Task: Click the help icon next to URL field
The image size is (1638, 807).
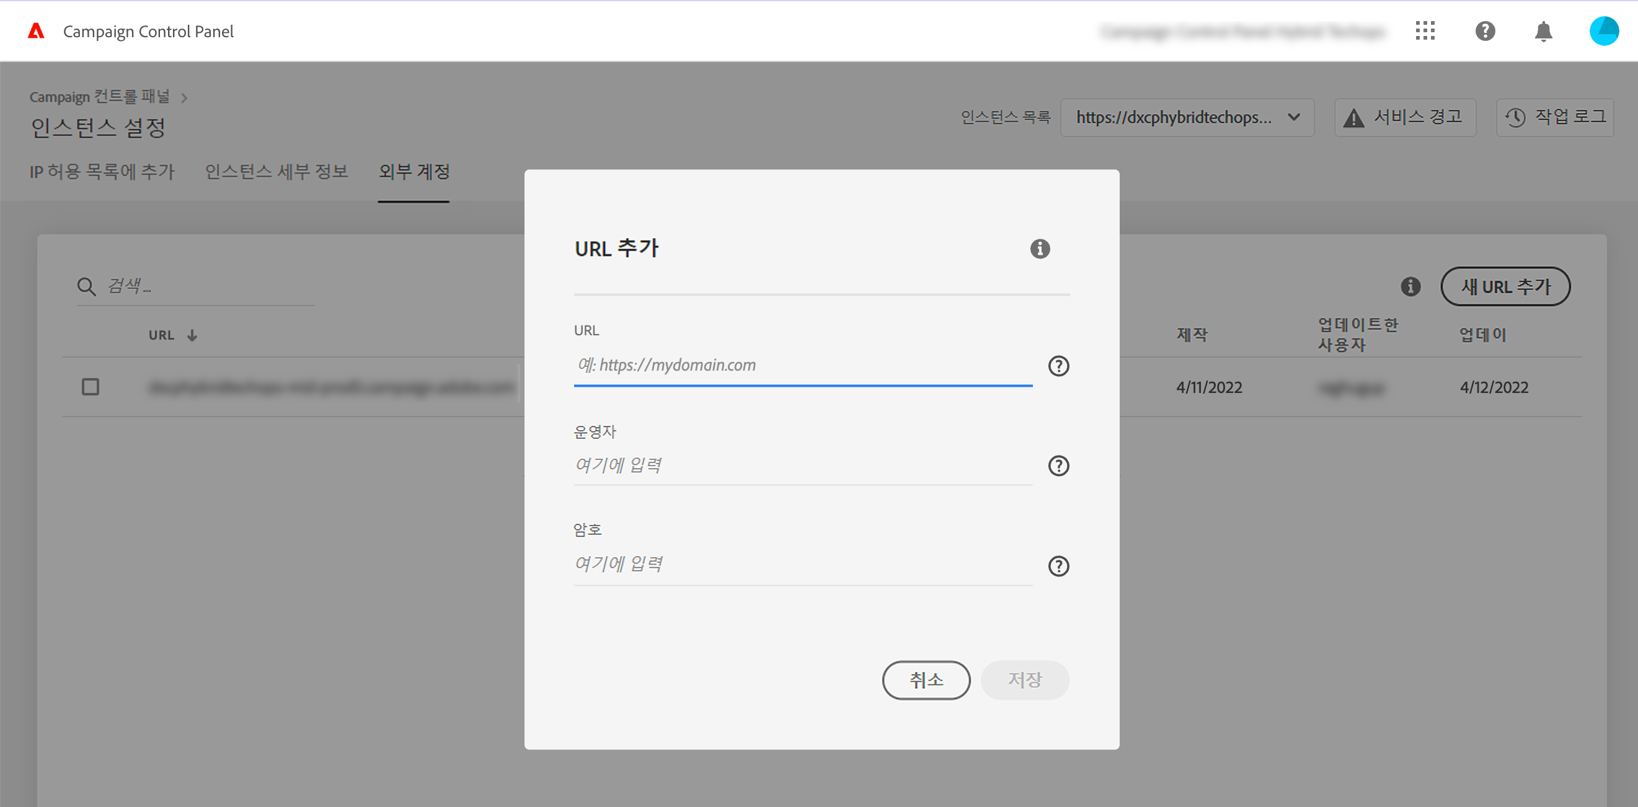Action: [1058, 366]
